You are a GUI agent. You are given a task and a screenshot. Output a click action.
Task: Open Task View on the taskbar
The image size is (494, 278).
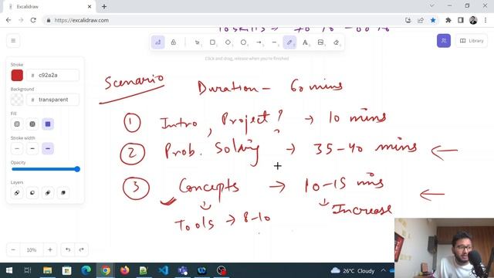point(28,270)
